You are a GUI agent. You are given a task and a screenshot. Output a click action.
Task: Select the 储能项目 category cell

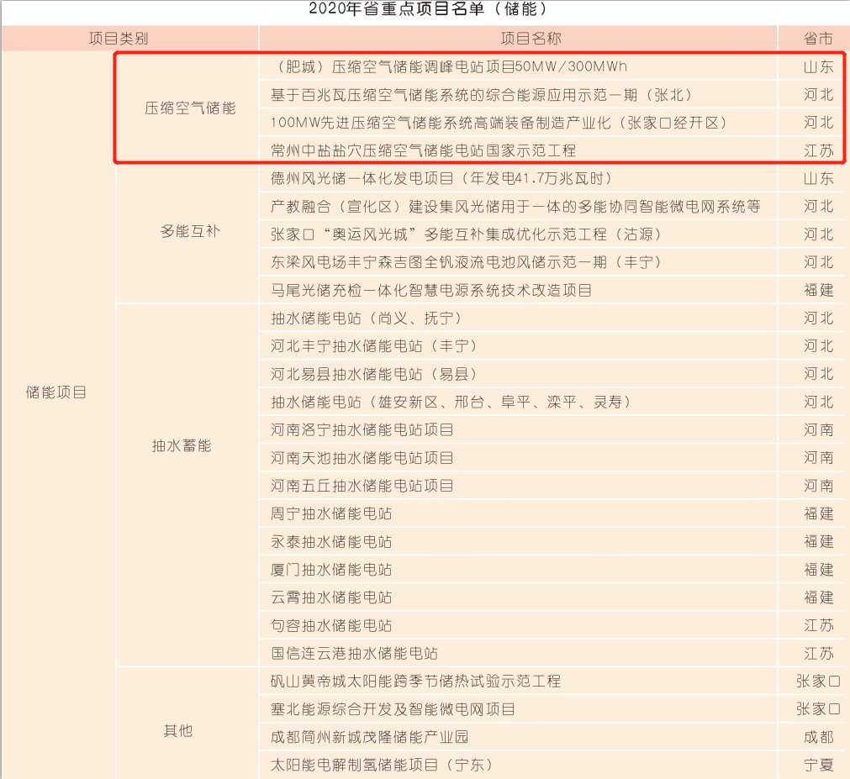56,392
